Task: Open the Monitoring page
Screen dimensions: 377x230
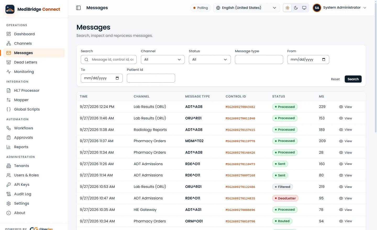Action: 34,72
